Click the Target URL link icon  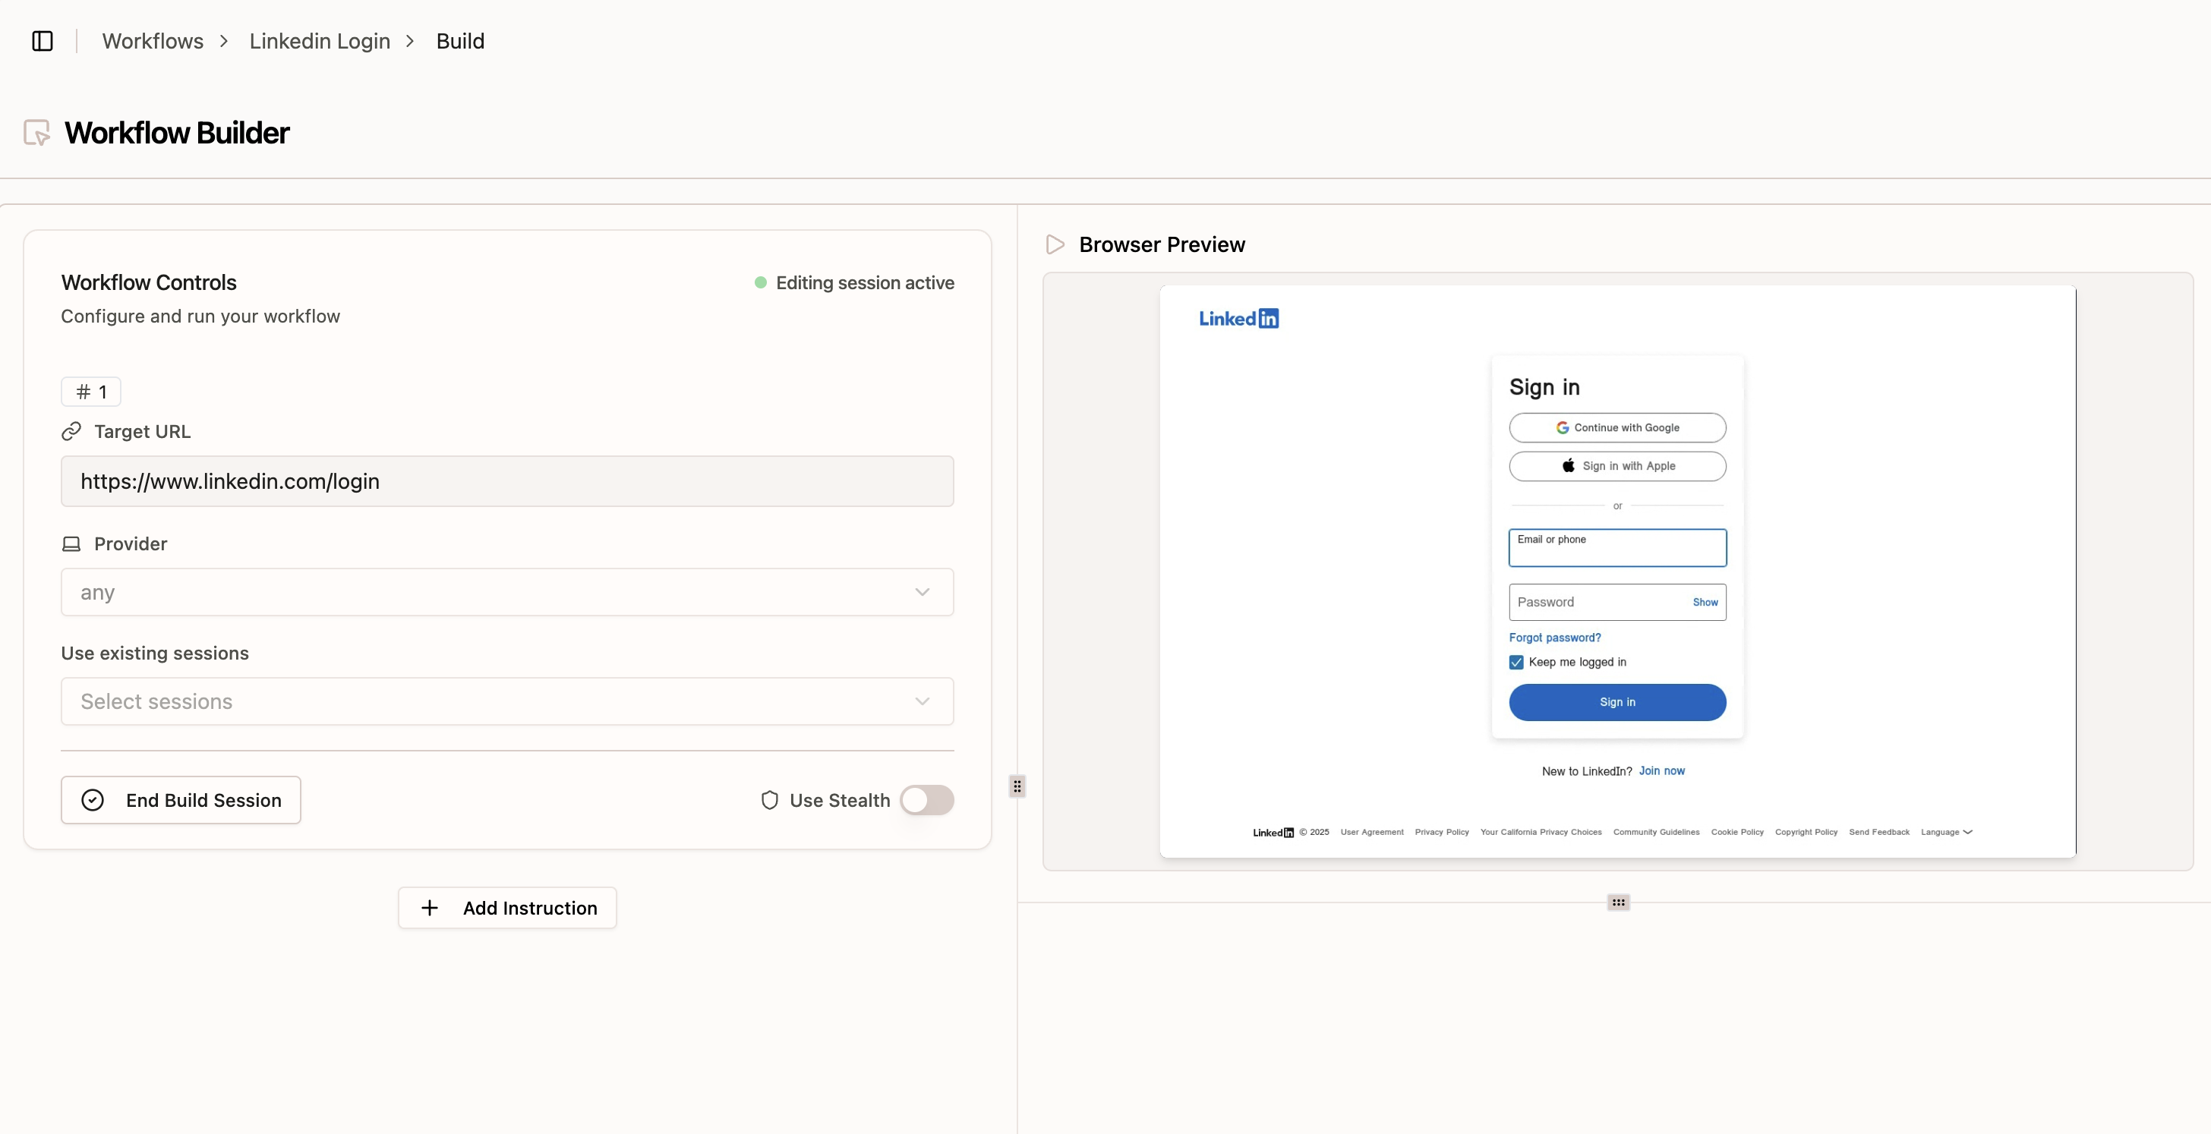[71, 431]
